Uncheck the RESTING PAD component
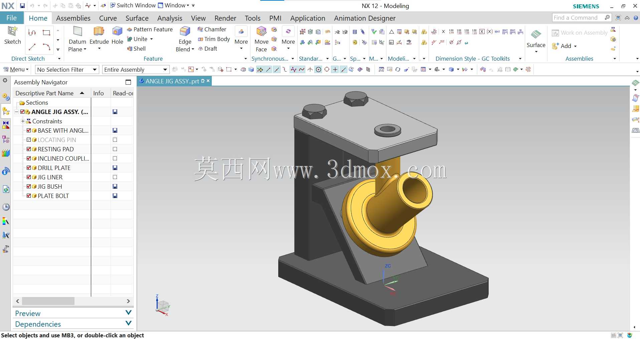Image resolution: width=640 pixels, height=339 pixels. (x=29, y=149)
